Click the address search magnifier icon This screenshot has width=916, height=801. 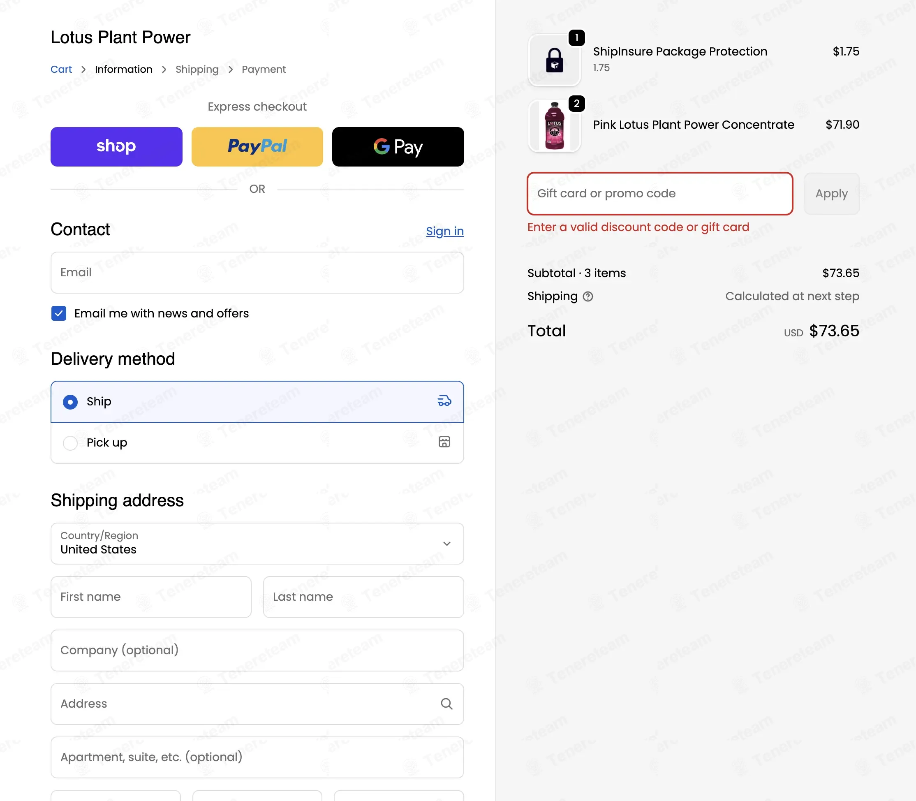click(x=446, y=704)
